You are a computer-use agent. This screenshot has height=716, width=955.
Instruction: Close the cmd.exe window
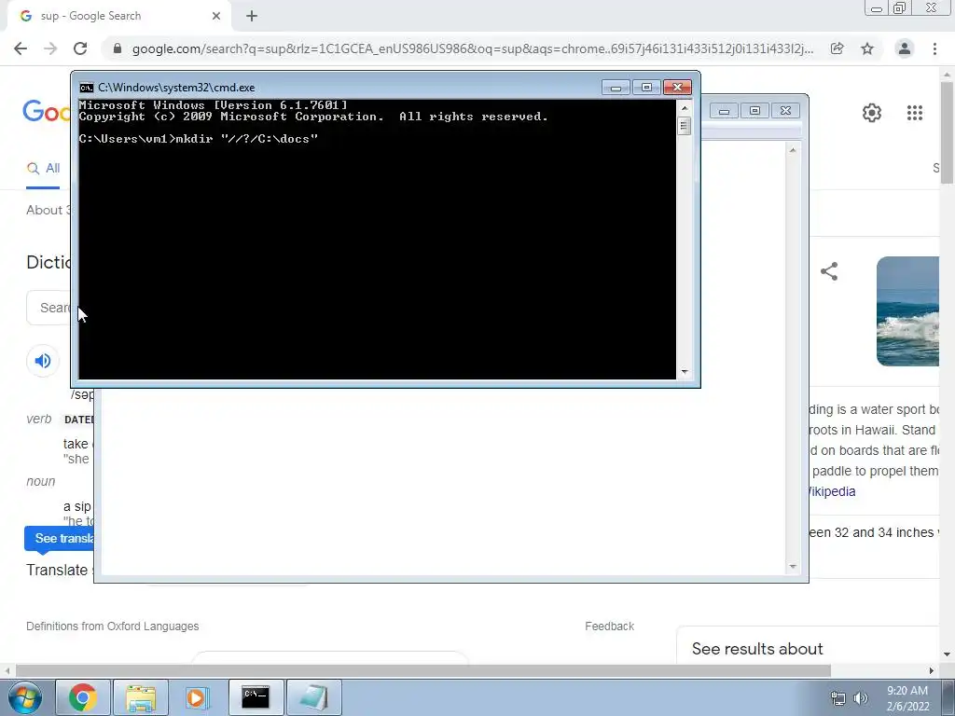(677, 88)
